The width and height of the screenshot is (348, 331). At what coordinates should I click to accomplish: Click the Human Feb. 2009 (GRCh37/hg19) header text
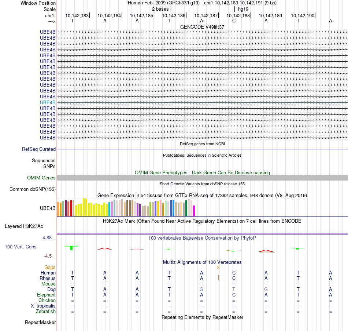(x=164, y=3)
